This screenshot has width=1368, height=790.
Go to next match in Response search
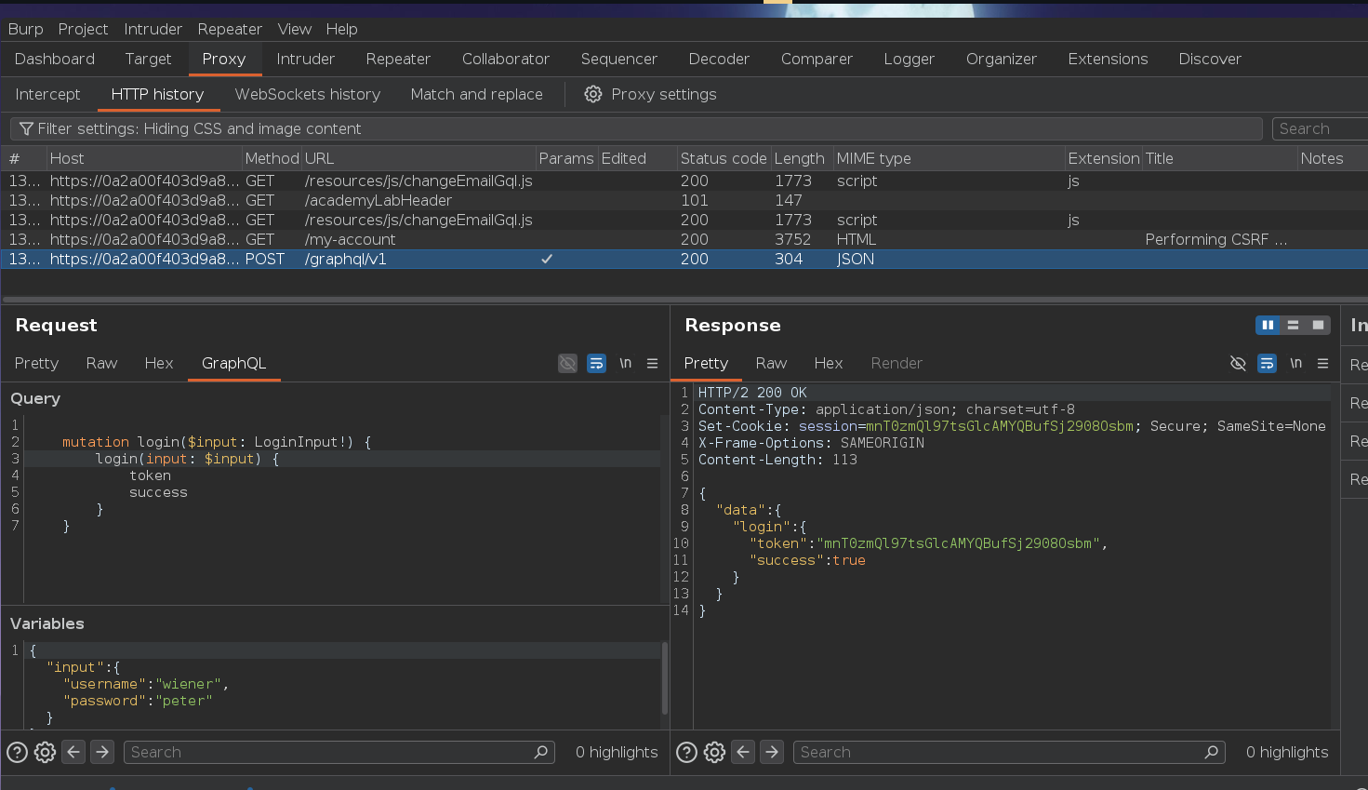[772, 752]
